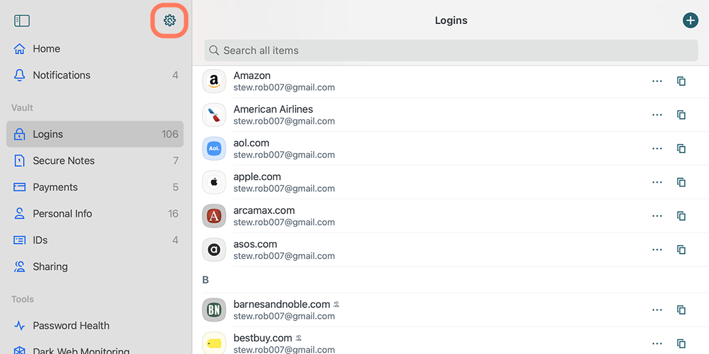Open the Amazon site icon
Image resolution: width=709 pixels, height=354 pixels.
coord(214,82)
